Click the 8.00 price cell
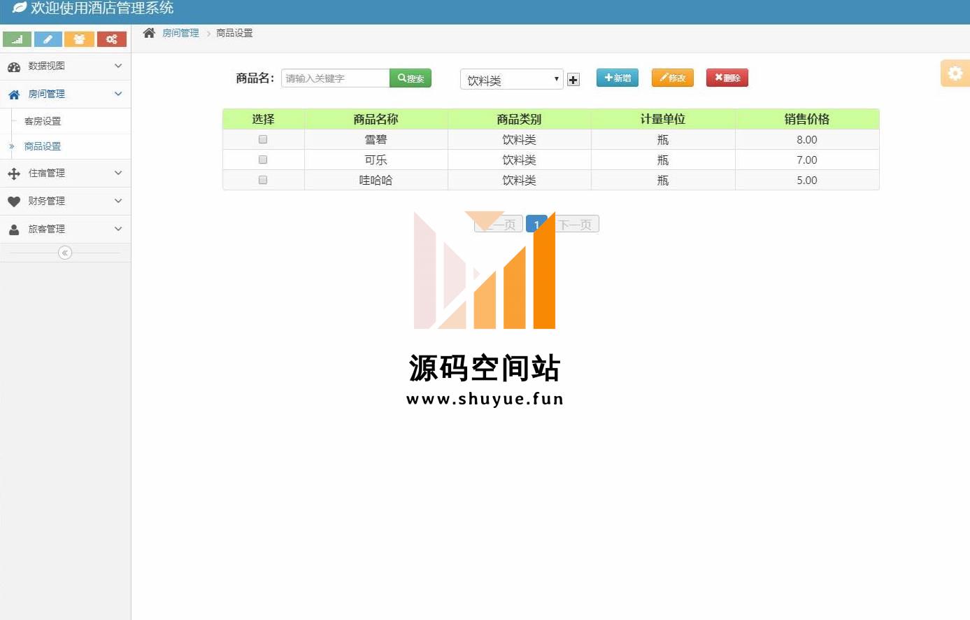This screenshot has height=620, width=970. pos(807,139)
